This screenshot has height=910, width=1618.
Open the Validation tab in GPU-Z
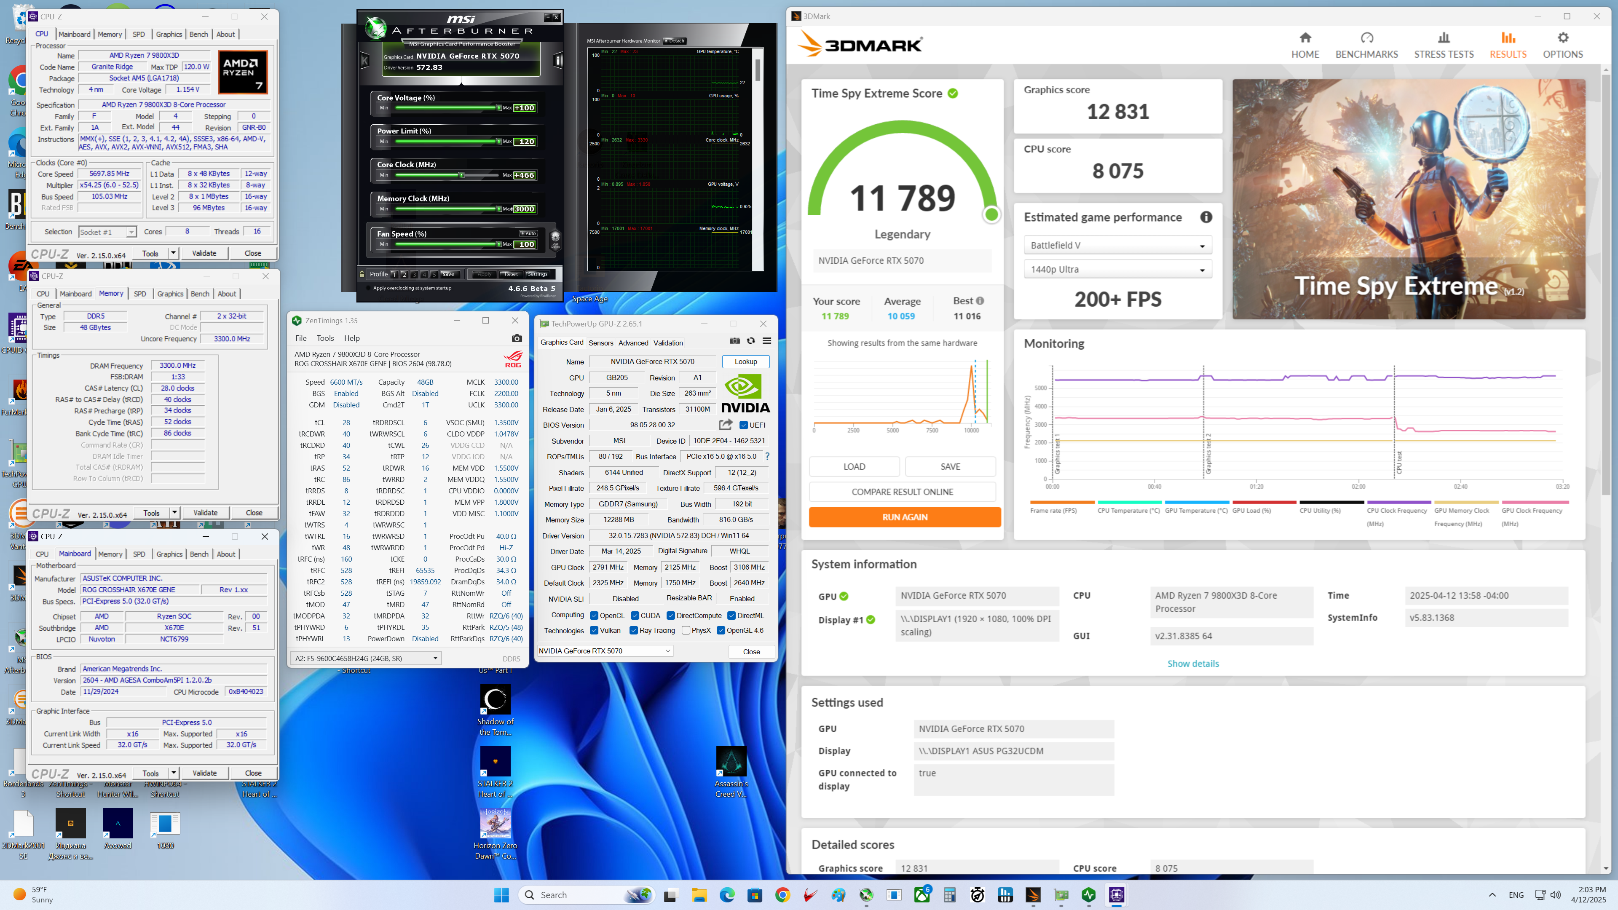point(668,343)
